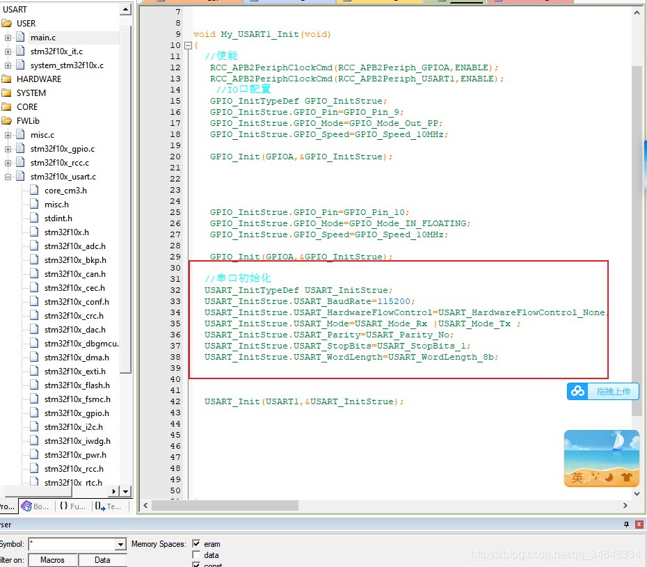The width and height of the screenshot is (647, 567).
Task: Click the stm32f10x_can.h file icon
Action: coord(35,273)
